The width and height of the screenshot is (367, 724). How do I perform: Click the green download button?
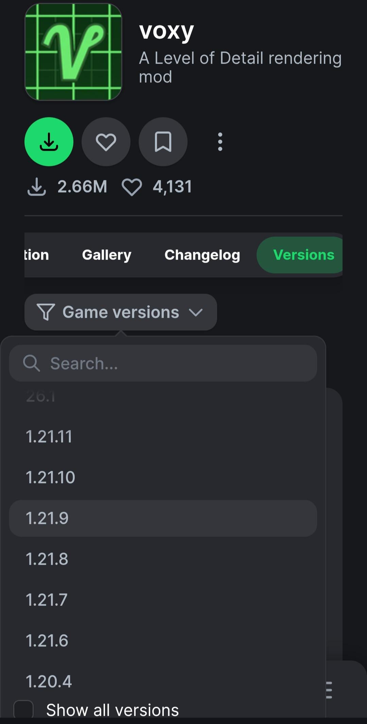tap(49, 142)
